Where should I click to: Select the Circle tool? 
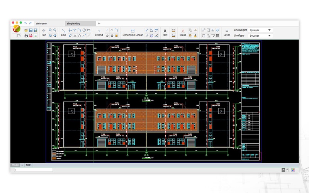pyautogui.click(x=84, y=30)
